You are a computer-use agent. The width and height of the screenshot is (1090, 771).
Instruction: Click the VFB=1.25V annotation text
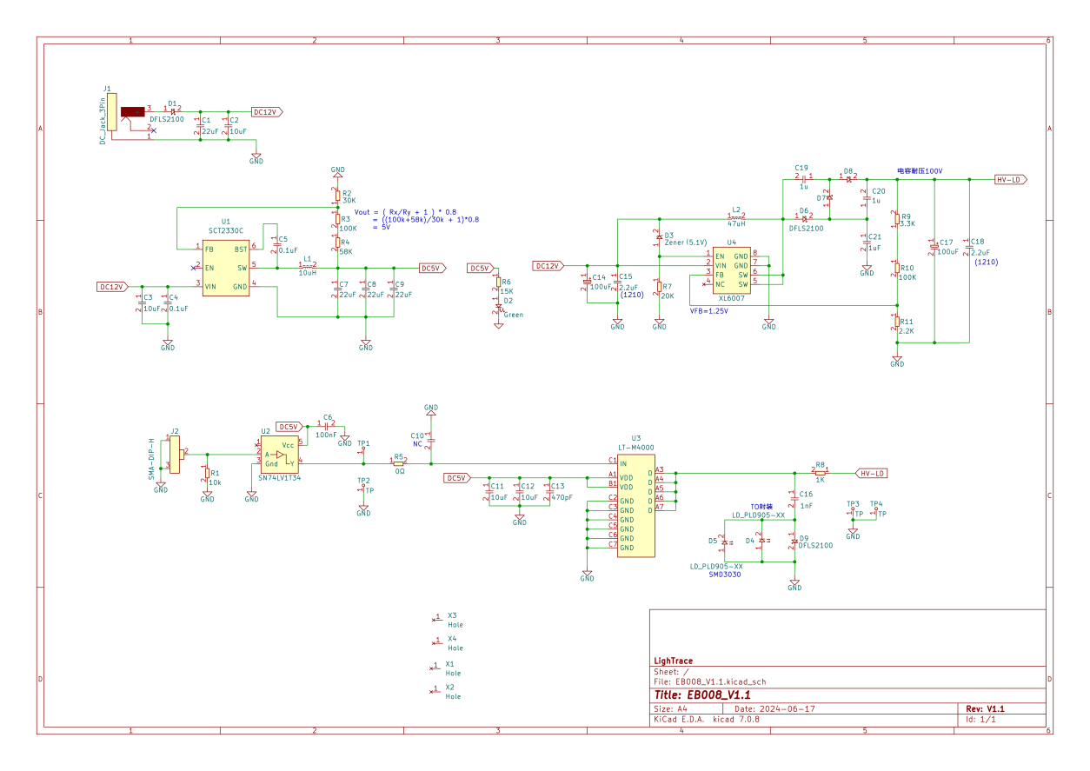[709, 310]
